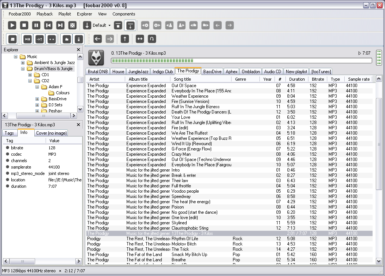385x276 pixels.
Task: Go up one level with the up arrow button
Action: 125,39
